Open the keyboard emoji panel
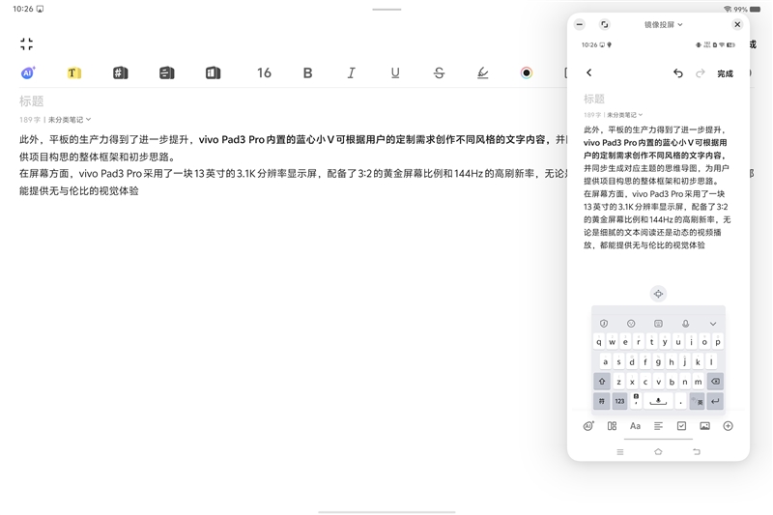Screen dimensions: 773x515 [x=631, y=324]
